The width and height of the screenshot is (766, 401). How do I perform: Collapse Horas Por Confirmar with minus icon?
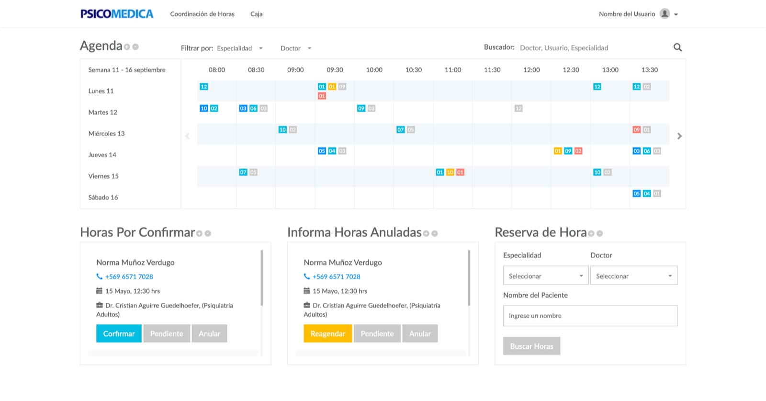click(x=208, y=234)
